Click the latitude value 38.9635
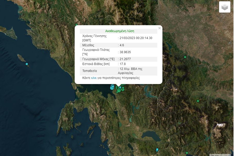 point(124,52)
